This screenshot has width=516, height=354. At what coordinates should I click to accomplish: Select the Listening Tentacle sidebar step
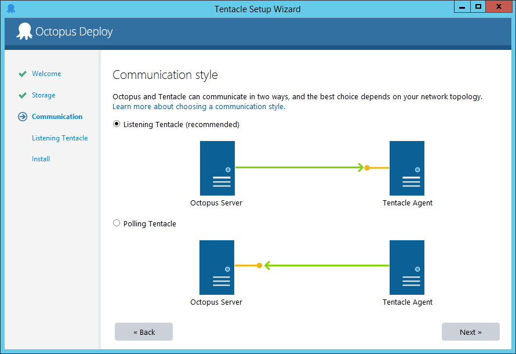pos(60,138)
